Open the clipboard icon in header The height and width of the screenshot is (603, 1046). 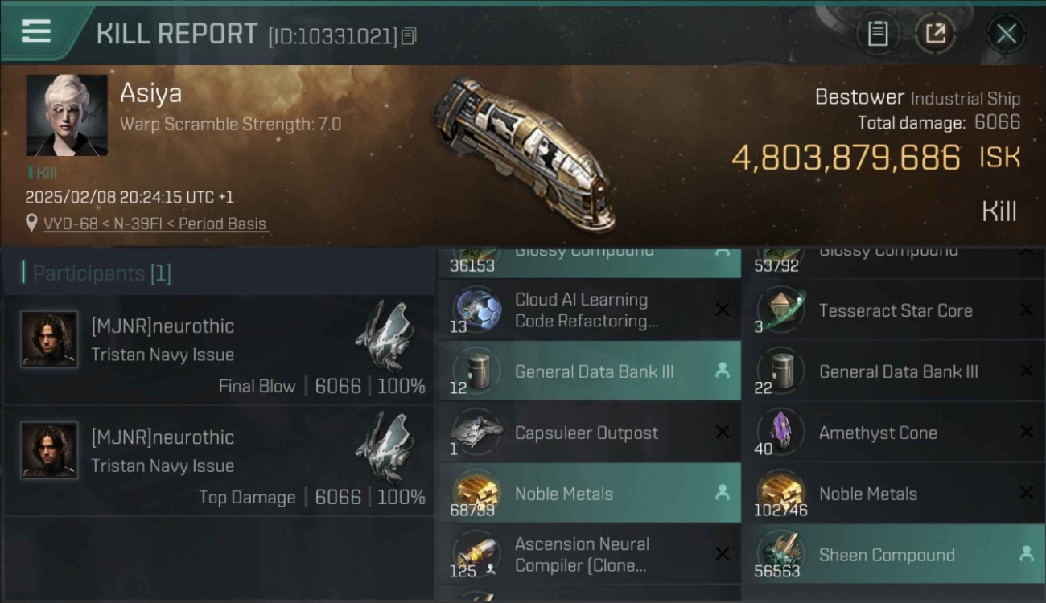point(877,34)
